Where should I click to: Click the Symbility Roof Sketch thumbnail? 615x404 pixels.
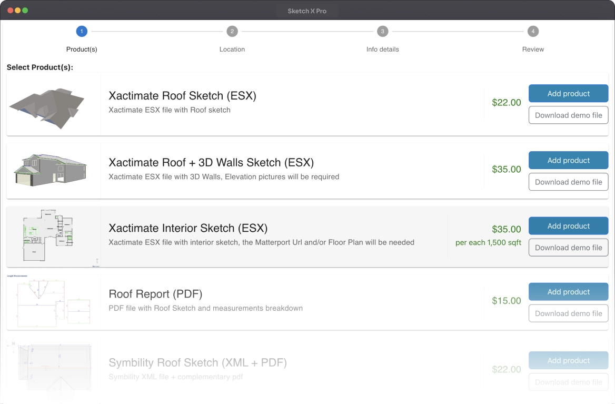pos(53,366)
